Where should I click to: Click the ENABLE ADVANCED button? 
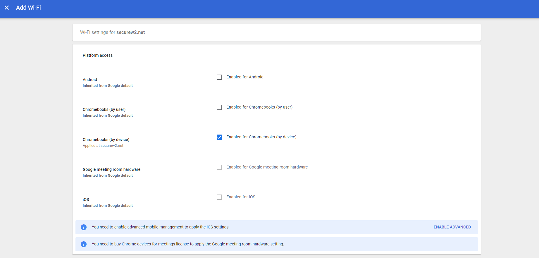[452, 227]
